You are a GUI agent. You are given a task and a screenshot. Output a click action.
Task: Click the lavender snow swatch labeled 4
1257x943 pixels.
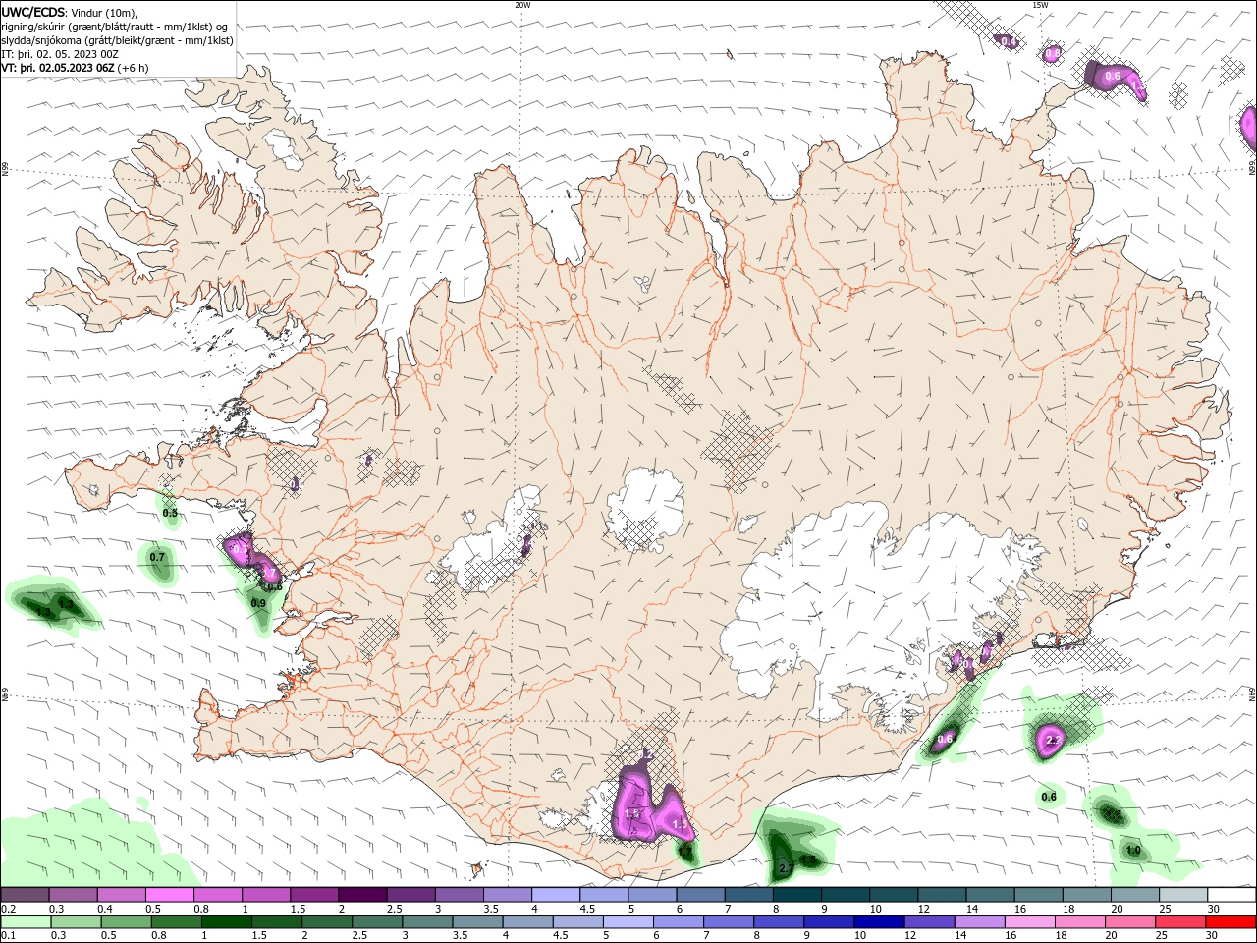coord(555,895)
